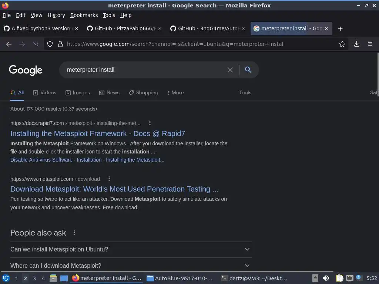The image size is (379, 284).
Task: Open the Bookmarks menu
Action: pos(84,15)
